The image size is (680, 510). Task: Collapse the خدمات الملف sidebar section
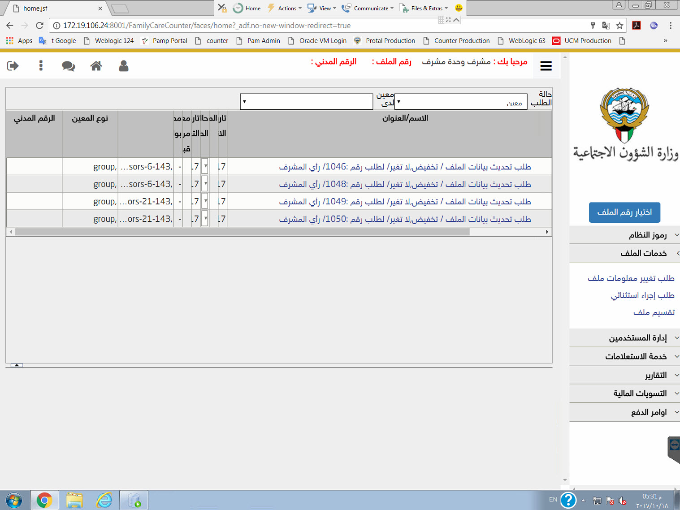pos(625,253)
